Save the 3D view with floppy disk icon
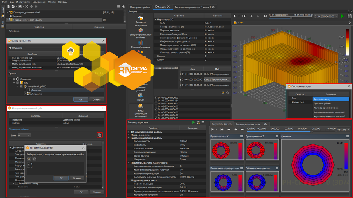The image size is (353, 198). click(349, 16)
